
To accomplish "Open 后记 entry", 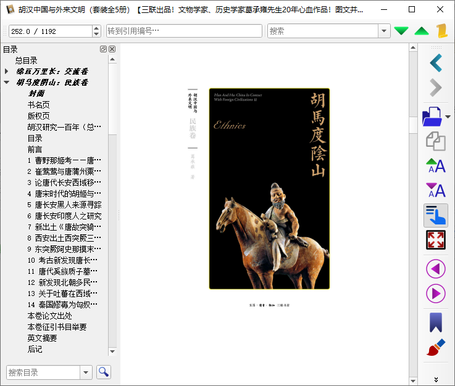I will 35,349.
